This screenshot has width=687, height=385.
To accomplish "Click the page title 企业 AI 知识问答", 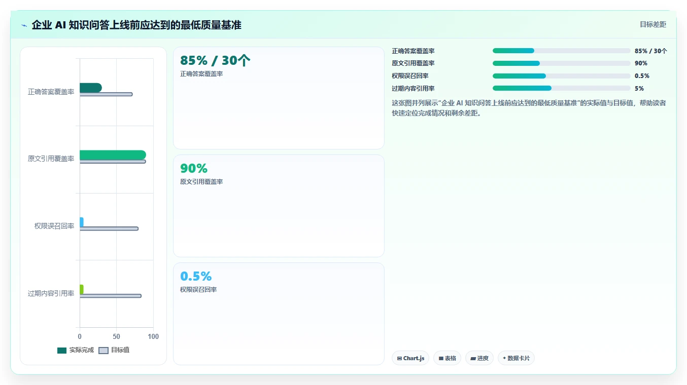I will [136, 25].
